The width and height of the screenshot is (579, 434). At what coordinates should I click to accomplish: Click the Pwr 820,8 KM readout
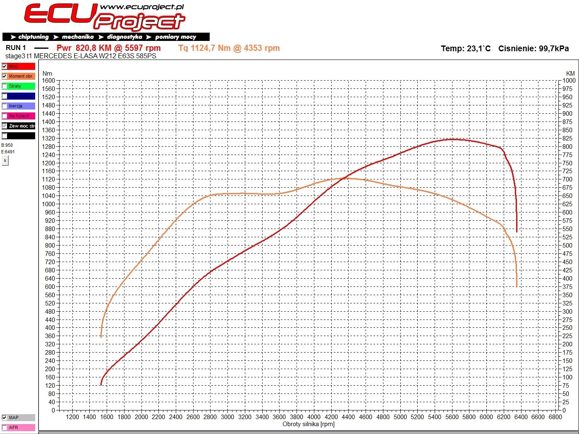pos(108,48)
